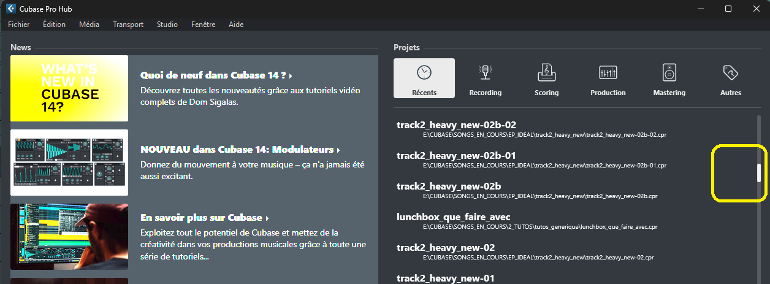Viewport: 770px width, 284px height.
Task: Select the Mastering speaker icon
Action: (669, 72)
